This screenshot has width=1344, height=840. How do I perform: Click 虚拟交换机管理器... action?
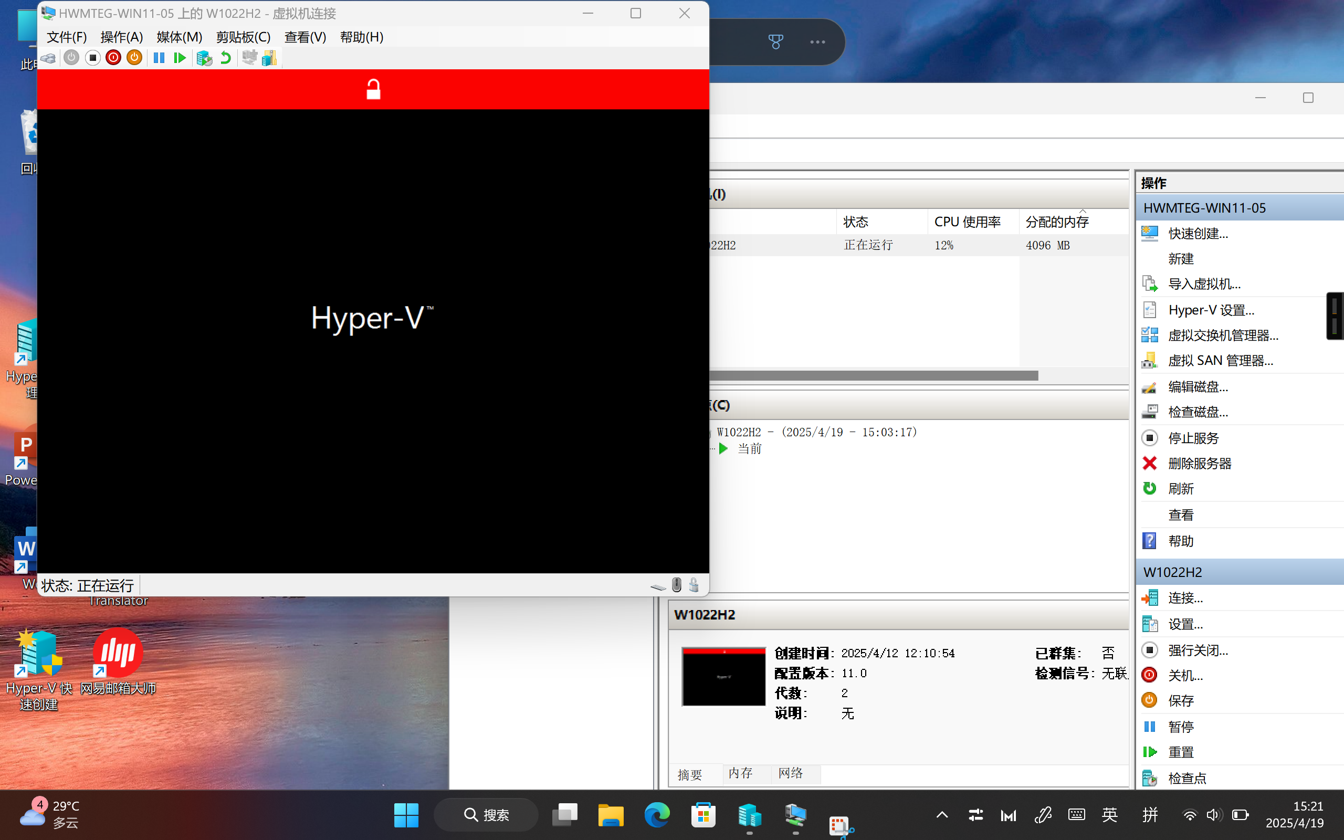coord(1222,335)
